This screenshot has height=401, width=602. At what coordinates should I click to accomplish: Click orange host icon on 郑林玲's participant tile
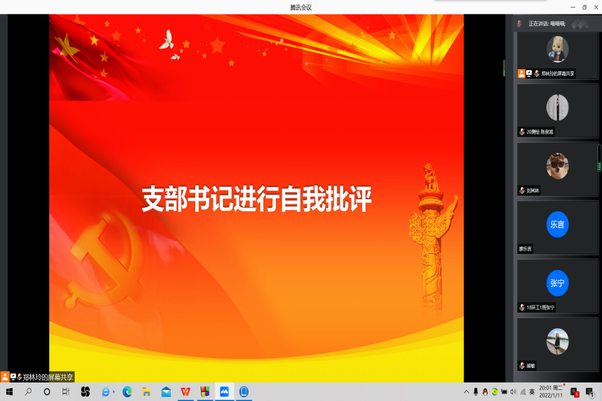click(x=521, y=73)
